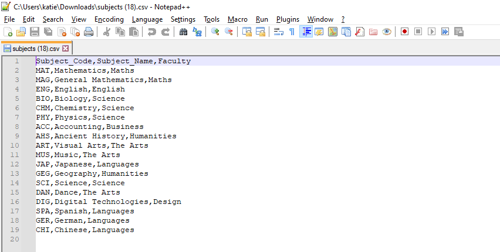Expand the Language menu
The image size is (500, 252).
(x=147, y=19)
